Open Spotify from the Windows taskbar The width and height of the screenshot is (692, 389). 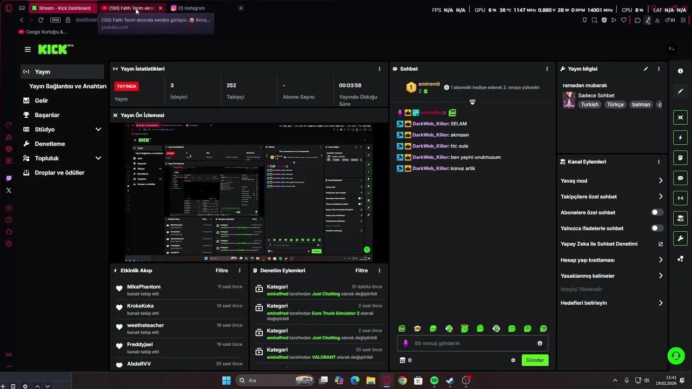coord(434,380)
